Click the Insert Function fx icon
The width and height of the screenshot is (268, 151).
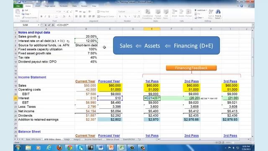pos(53,25)
